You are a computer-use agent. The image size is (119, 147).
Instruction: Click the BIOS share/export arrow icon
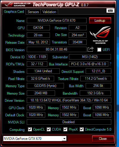point(90,49)
